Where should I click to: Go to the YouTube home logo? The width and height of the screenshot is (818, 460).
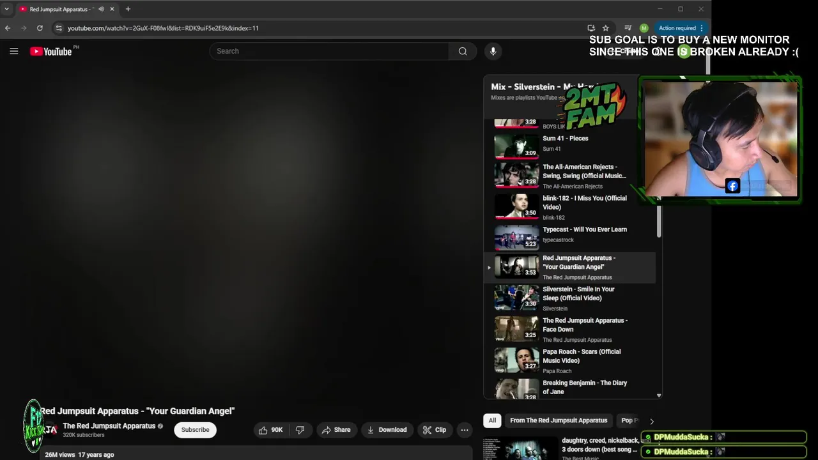click(x=51, y=51)
